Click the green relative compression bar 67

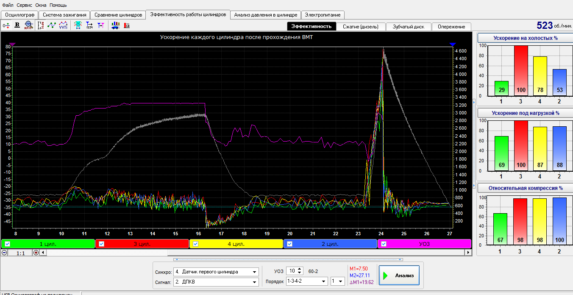pyautogui.click(x=500, y=229)
